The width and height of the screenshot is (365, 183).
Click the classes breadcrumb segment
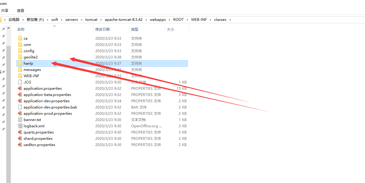click(220, 20)
